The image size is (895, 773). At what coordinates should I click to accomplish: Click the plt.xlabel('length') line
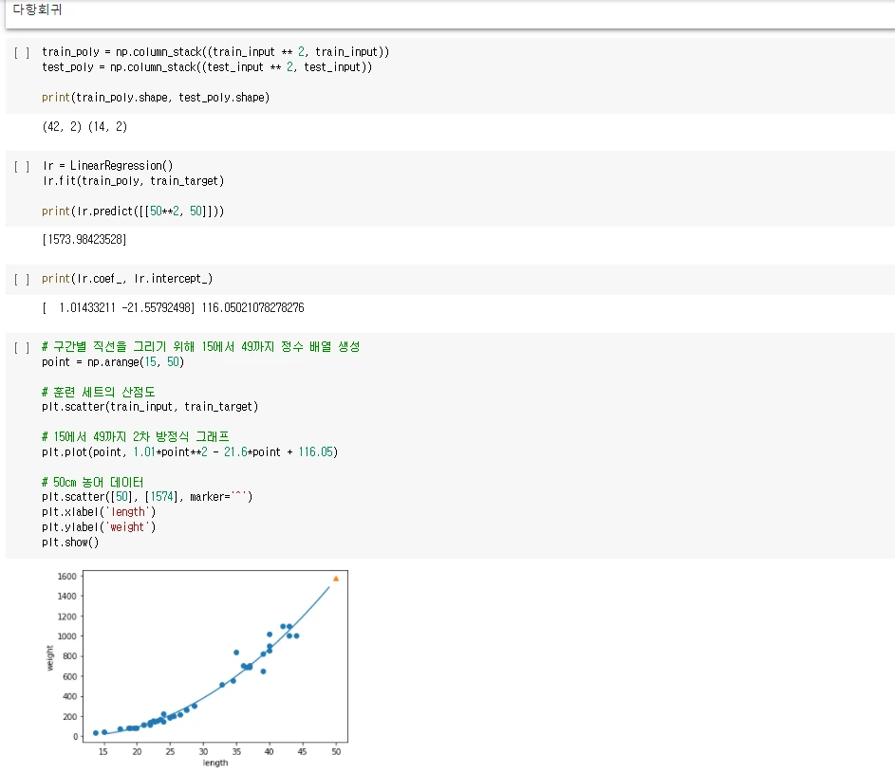click(99, 512)
